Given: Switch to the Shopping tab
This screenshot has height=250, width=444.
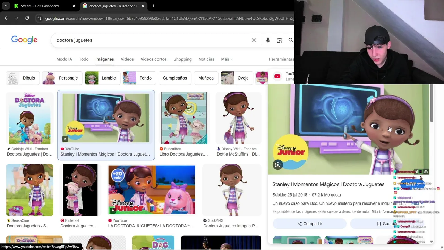Looking at the screenshot, I should tap(182, 59).
